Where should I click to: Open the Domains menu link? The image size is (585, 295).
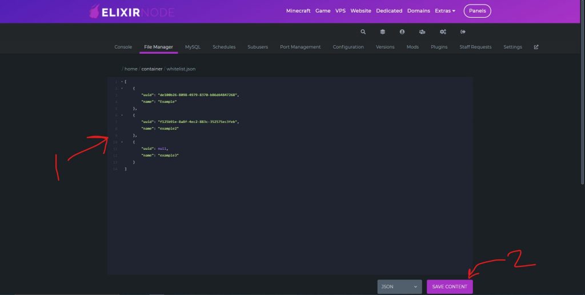[419, 11]
